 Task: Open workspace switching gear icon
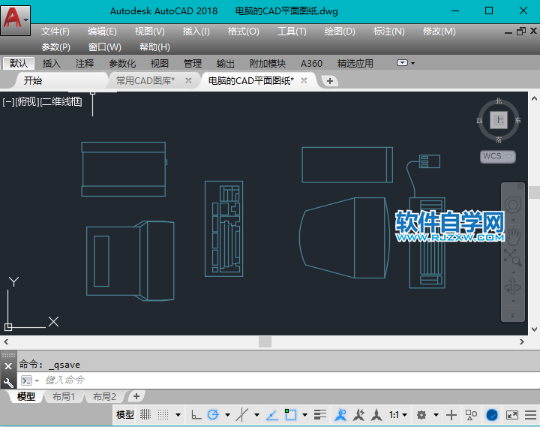pos(421,415)
